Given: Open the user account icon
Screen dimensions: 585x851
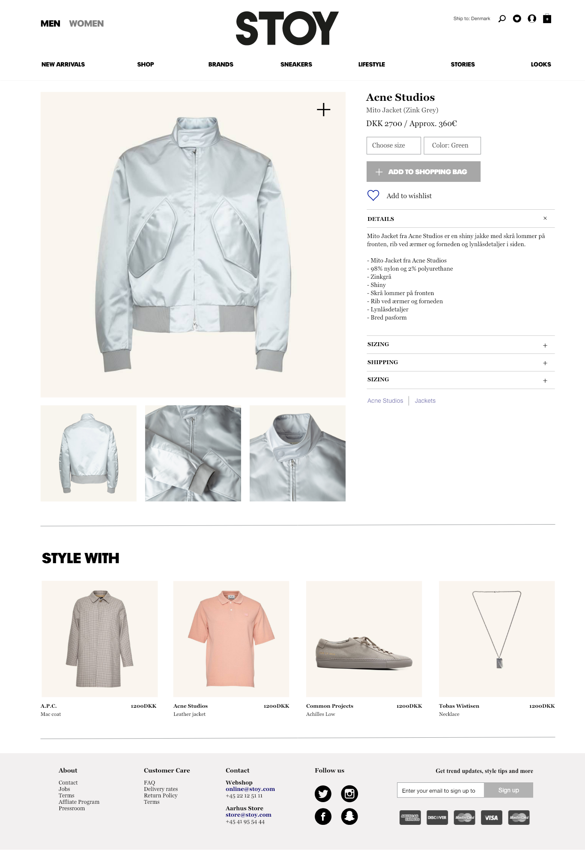Looking at the screenshot, I should (532, 18).
